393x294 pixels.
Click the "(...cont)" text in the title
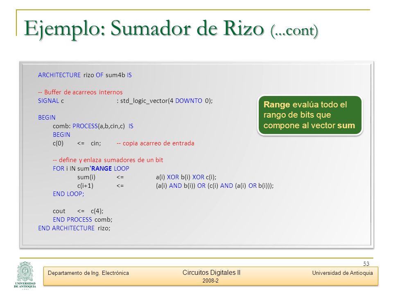pyautogui.click(x=294, y=31)
